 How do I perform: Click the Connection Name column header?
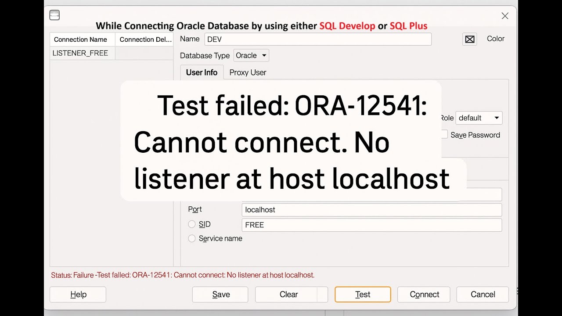[x=83, y=39]
